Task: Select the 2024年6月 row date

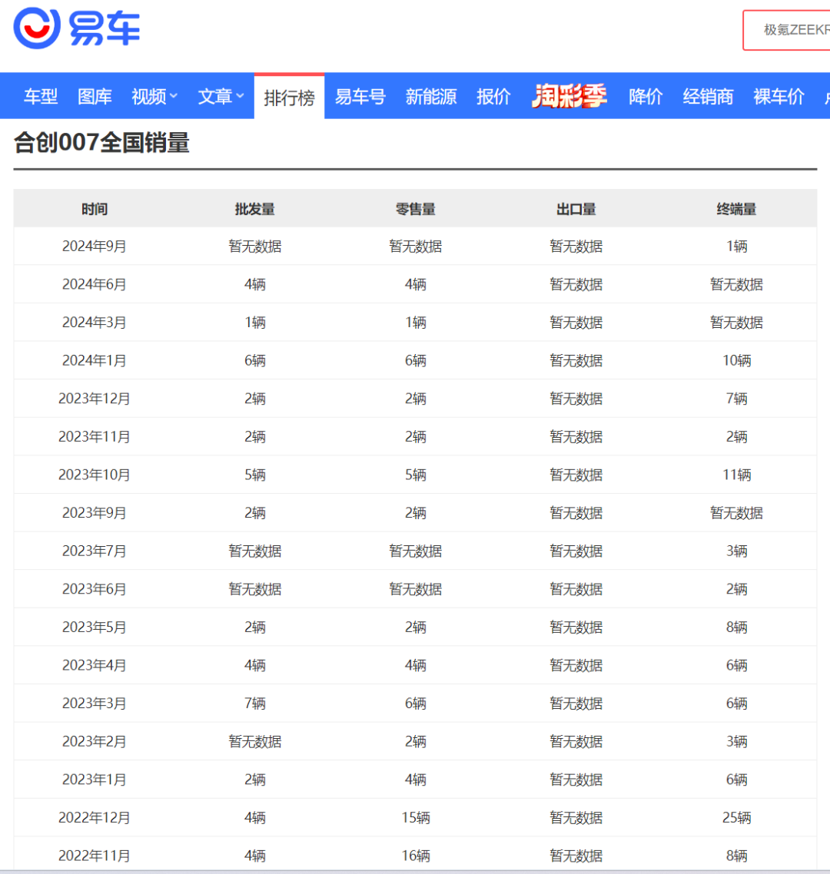Action: (x=95, y=284)
